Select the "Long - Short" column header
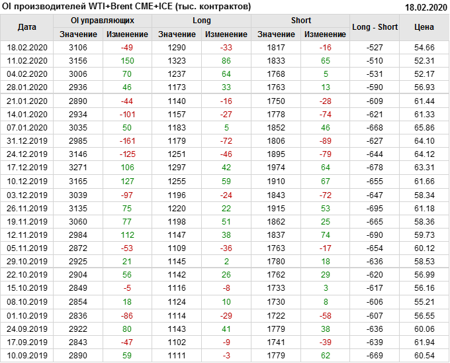This screenshot has height=363, width=450. click(x=375, y=27)
